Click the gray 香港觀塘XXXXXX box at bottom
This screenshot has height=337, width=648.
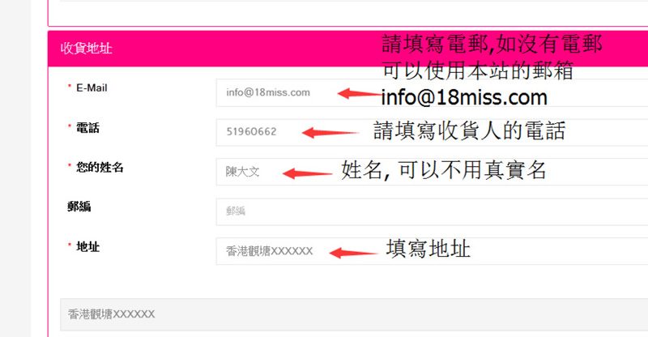click(x=354, y=314)
